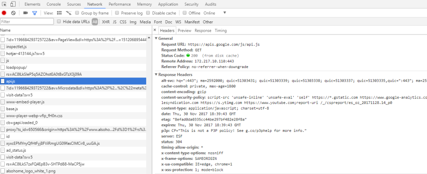This screenshot has height=174, width=427.
Task: Stop recording with the red record button
Action: 4,13
